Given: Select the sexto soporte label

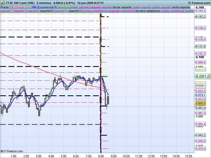Looking at the screenshot, I should [x=181, y=7].
